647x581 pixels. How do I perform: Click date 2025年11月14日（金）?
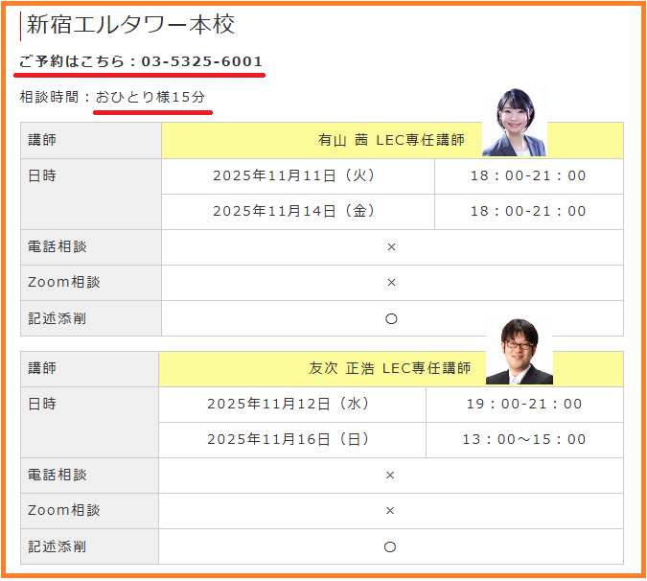[294, 211]
